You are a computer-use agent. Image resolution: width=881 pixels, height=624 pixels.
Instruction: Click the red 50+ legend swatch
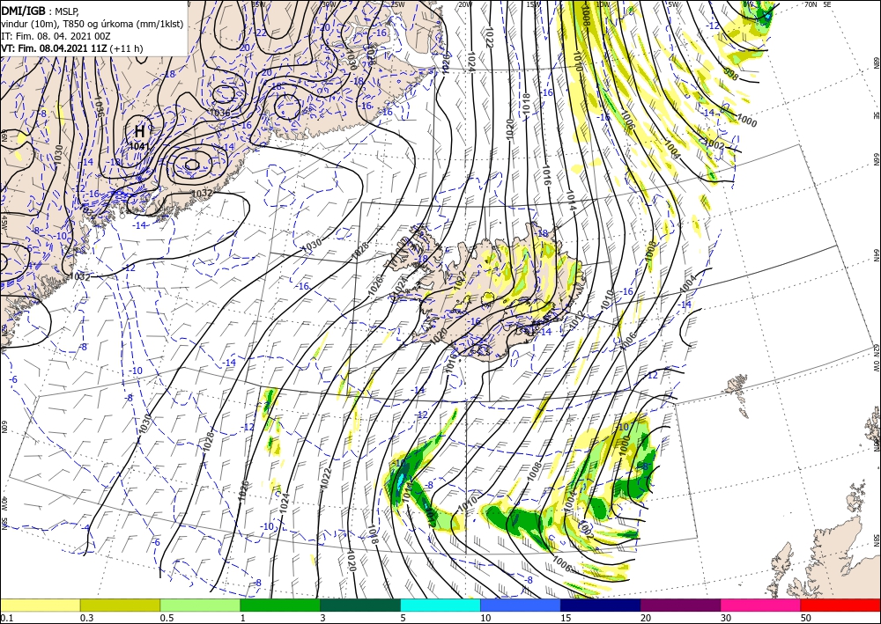840,605
